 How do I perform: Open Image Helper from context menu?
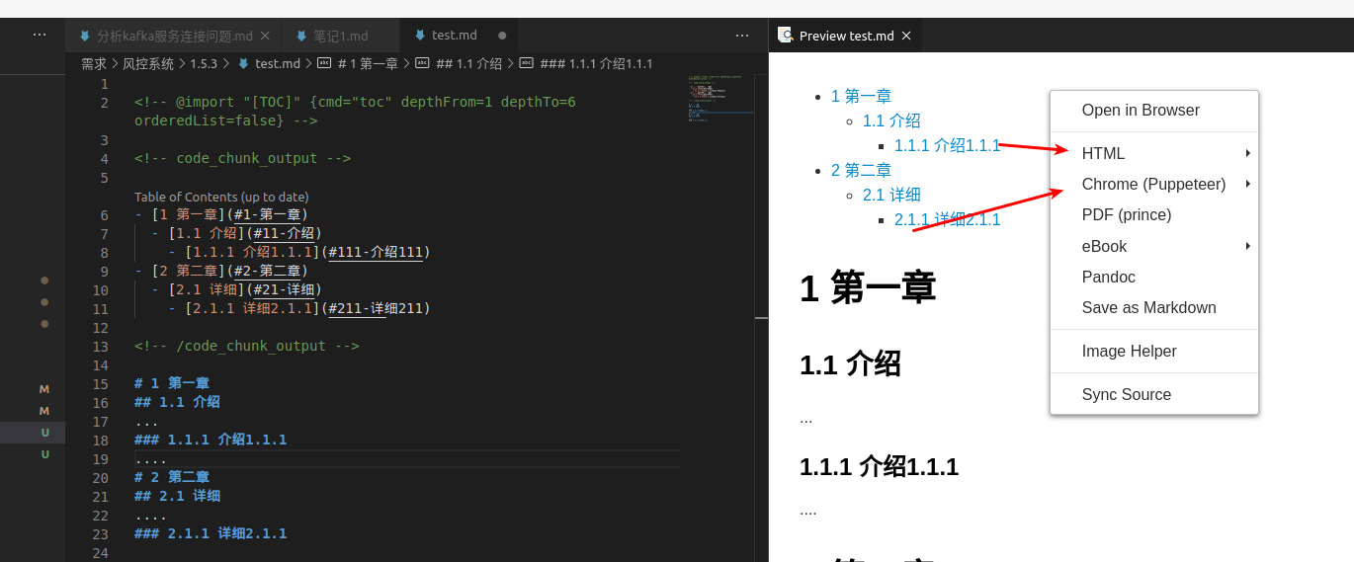(1154, 352)
